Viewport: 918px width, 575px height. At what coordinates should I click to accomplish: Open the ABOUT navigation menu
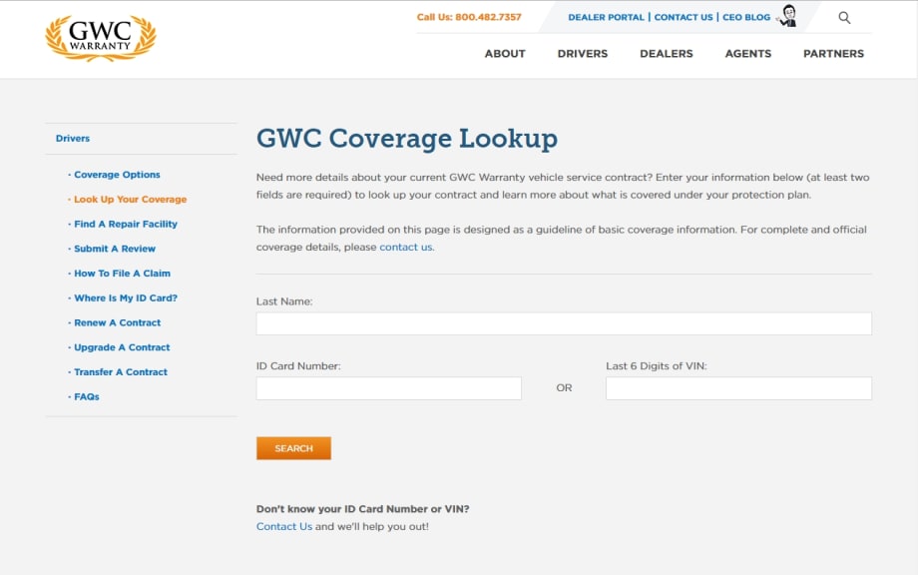click(505, 54)
